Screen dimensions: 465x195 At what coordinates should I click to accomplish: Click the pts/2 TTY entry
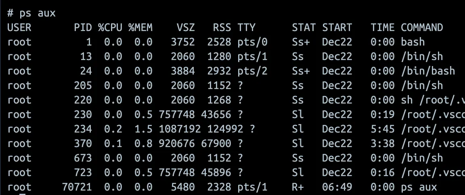pyautogui.click(x=252, y=71)
